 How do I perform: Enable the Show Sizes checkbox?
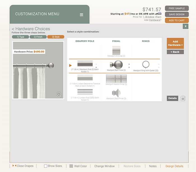(46, 166)
